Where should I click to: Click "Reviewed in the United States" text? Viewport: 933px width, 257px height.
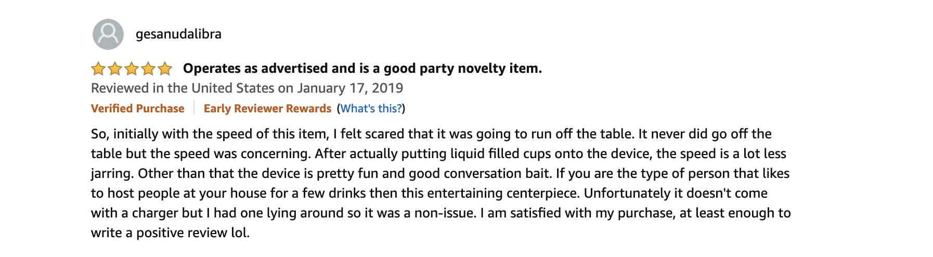click(x=183, y=88)
